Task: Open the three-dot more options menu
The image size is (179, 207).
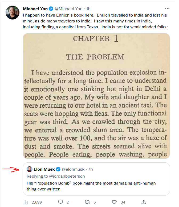Action: tap(167, 9)
